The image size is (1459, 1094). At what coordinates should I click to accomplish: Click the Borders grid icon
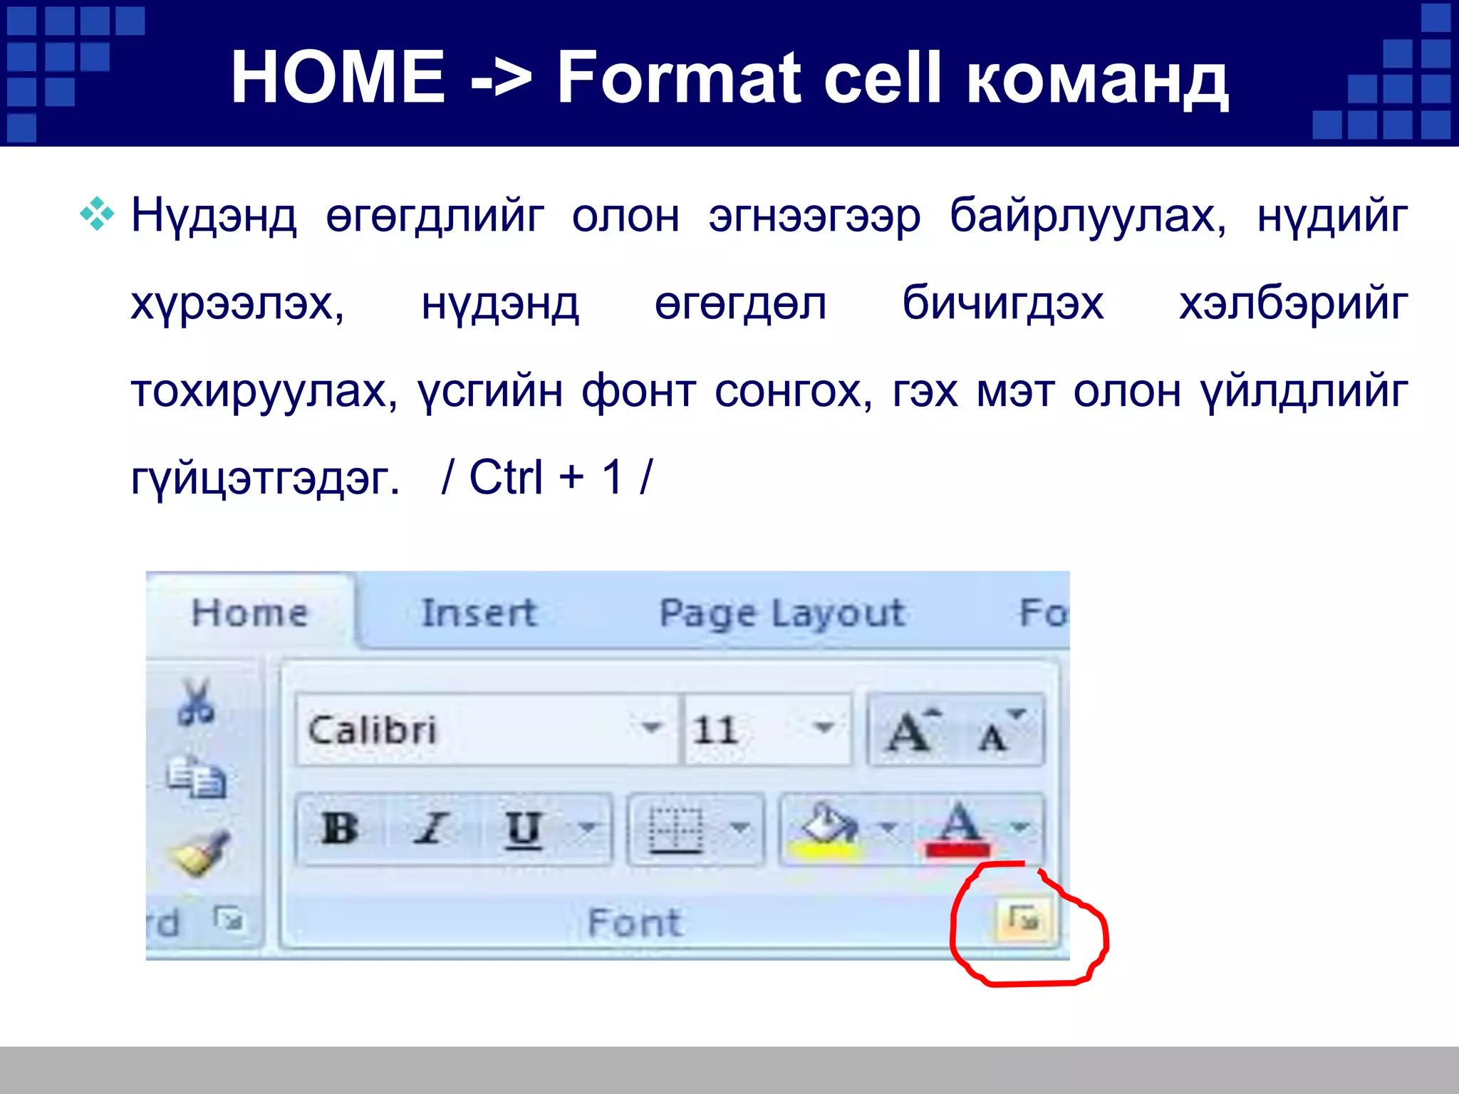pyautogui.click(x=676, y=828)
